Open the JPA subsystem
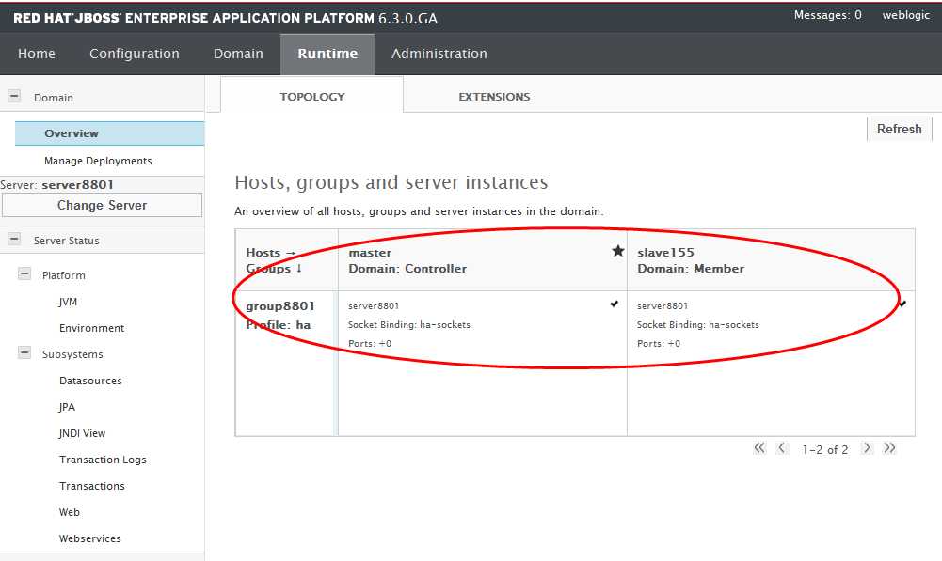Viewport: 942px width, 561px height. 67,408
